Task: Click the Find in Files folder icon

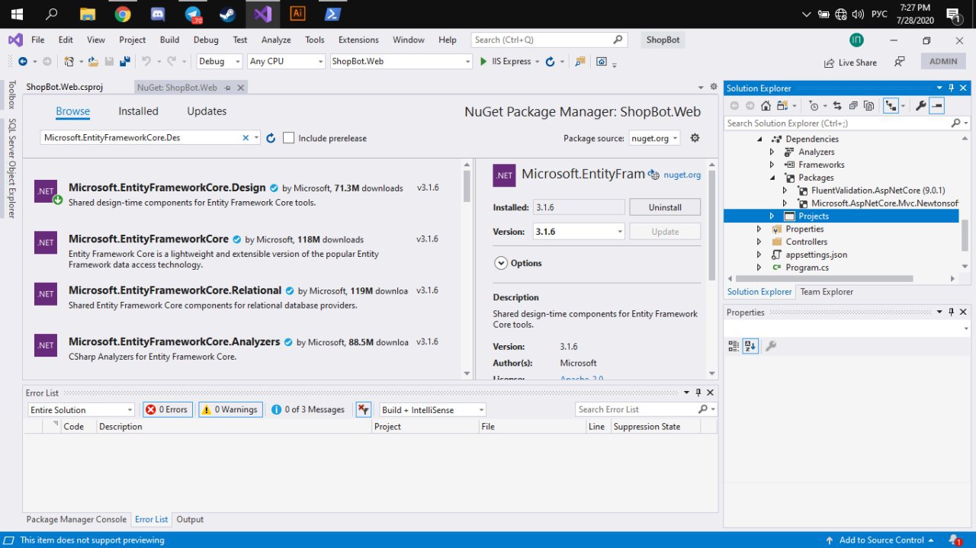Action: coord(580,62)
